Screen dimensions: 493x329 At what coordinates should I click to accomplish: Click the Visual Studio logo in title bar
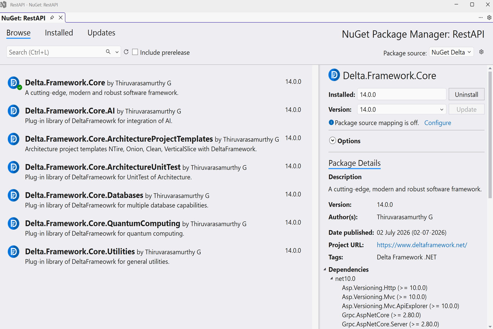click(x=3, y=4)
